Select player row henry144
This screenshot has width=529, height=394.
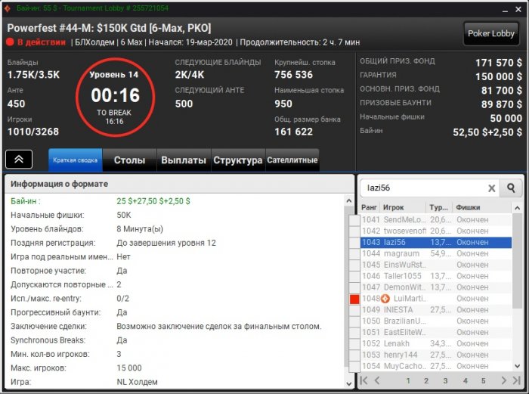click(436, 355)
